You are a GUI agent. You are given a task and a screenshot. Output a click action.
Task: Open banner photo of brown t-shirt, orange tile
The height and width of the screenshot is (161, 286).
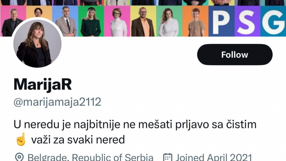(196, 21)
